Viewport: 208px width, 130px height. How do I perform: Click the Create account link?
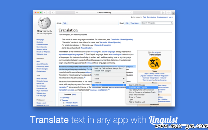coord(162,17)
